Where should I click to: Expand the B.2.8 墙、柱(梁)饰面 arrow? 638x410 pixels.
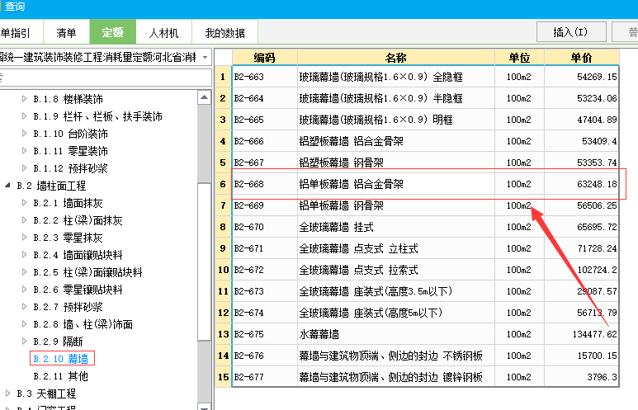click(24, 323)
